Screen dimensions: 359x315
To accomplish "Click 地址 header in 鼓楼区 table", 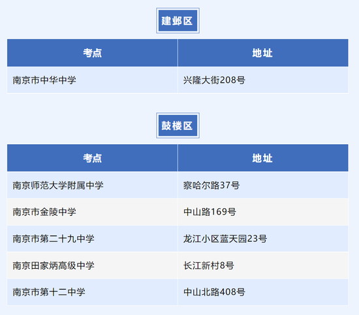I will pos(263,158).
